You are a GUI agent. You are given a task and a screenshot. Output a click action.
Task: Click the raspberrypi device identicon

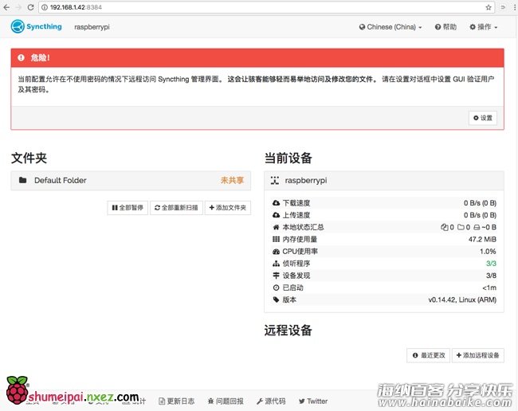point(275,180)
